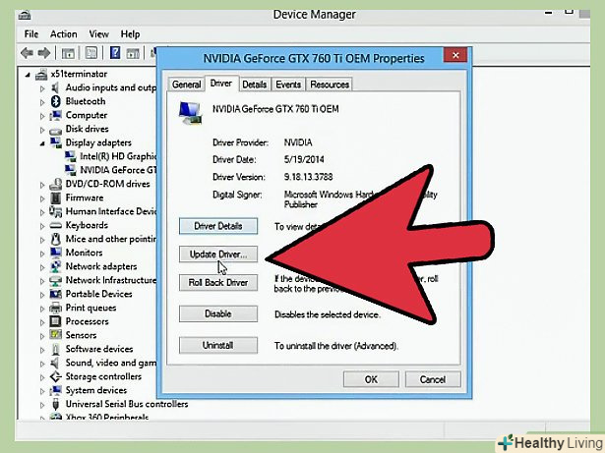
Task: Expand the Bluetooth node arrow
Action: point(42,102)
